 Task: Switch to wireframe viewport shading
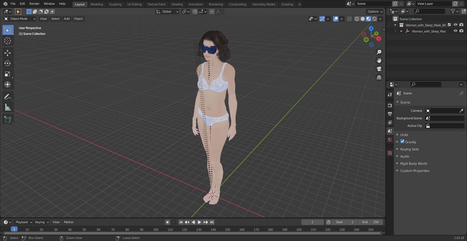click(357, 19)
